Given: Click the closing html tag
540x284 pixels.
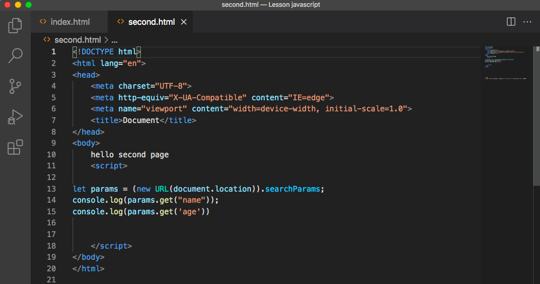Looking at the screenshot, I should click(x=88, y=269).
